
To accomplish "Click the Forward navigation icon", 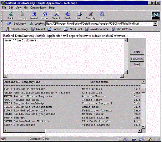I will (22, 16).
